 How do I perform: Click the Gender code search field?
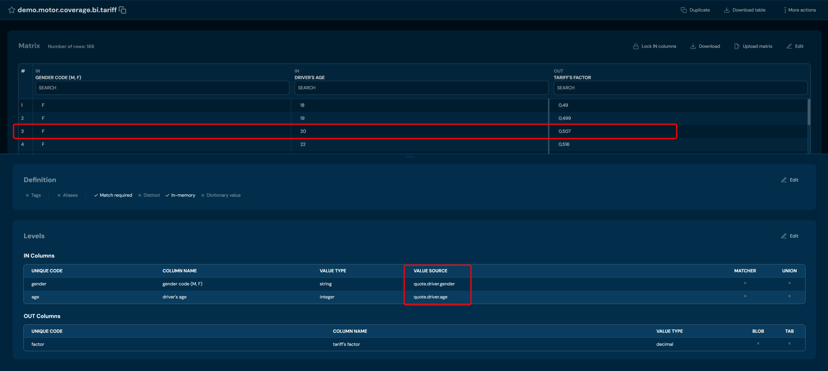162,88
